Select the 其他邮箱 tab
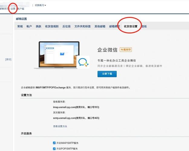189x151 pixels. 100,26
